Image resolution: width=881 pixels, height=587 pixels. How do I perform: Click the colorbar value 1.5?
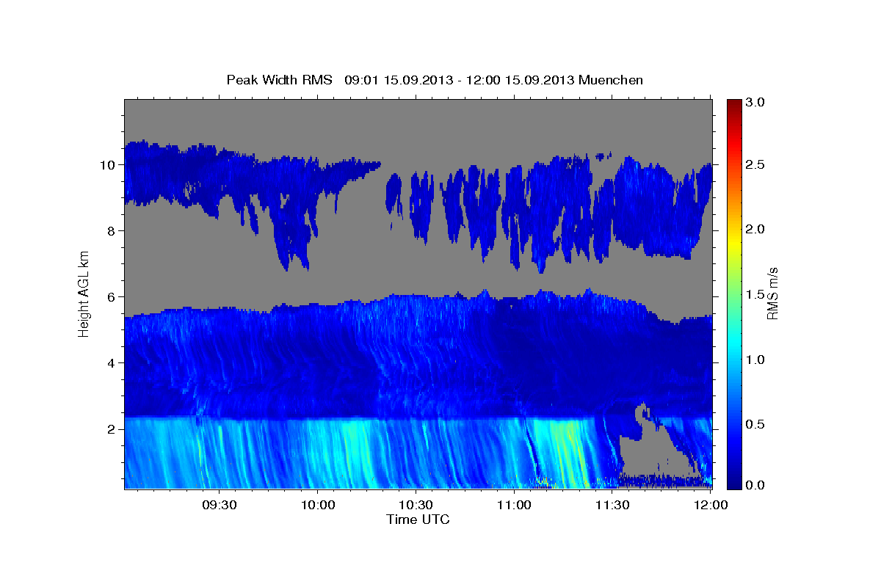coord(755,294)
